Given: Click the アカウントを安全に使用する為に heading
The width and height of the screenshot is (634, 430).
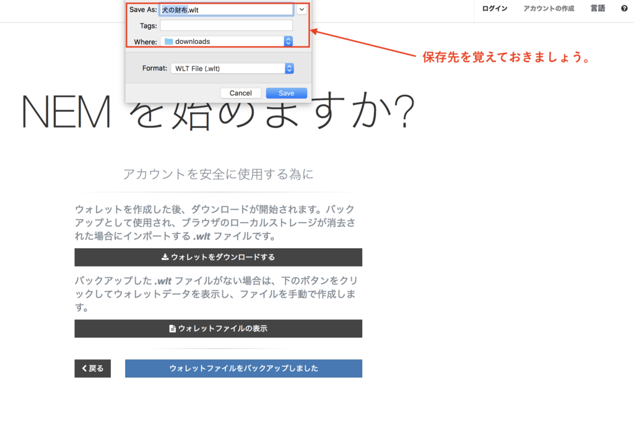Looking at the screenshot, I should click(x=219, y=174).
